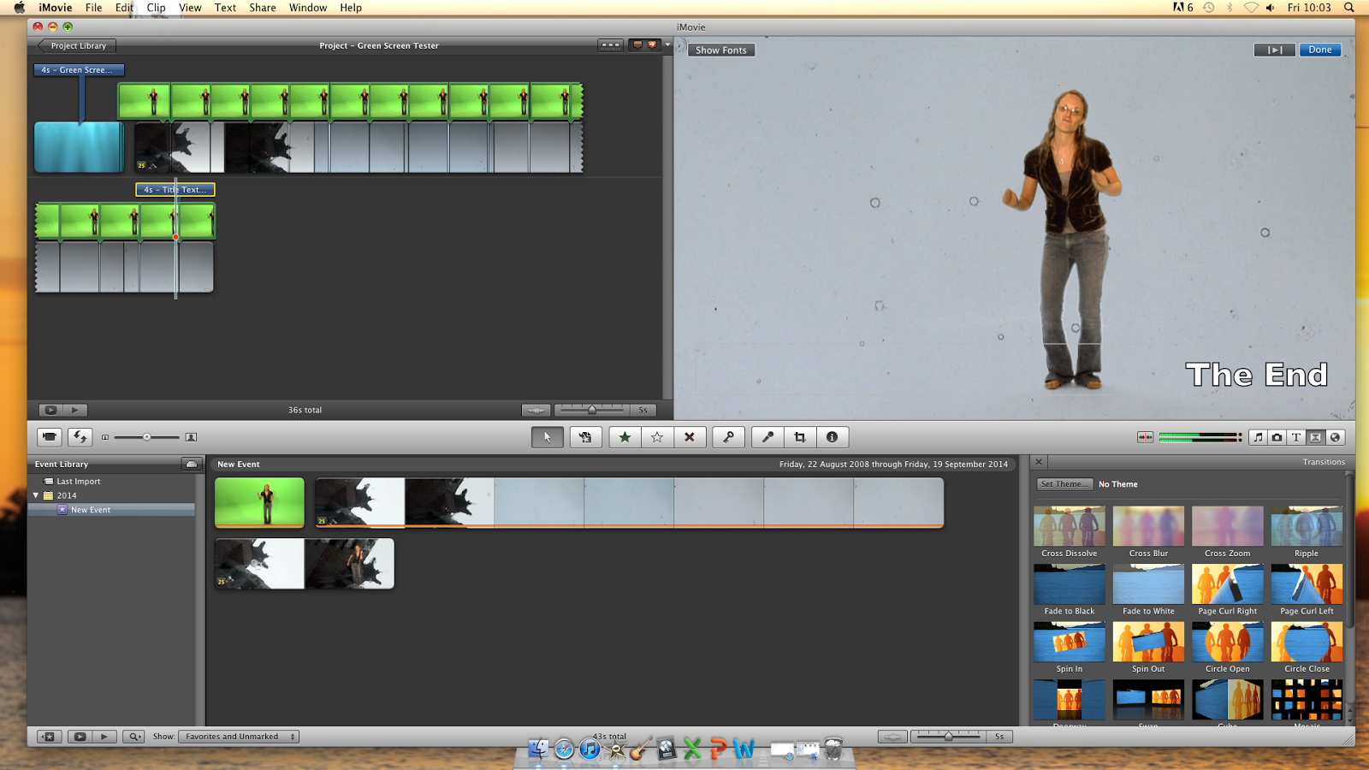Select the Cross Dissolve transition
Image resolution: width=1369 pixels, height=770 pixels.
(x=1070, y=532)
